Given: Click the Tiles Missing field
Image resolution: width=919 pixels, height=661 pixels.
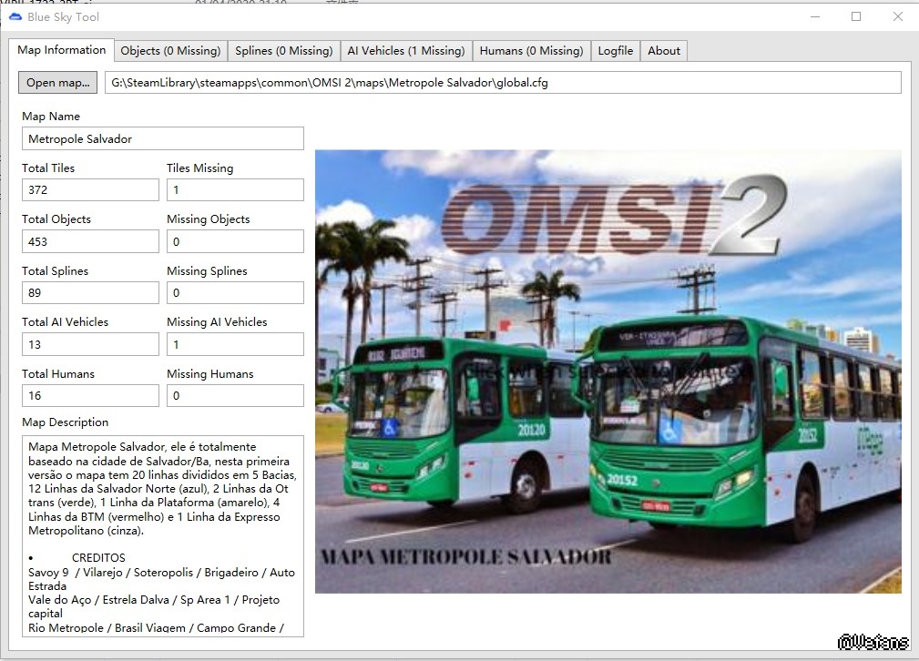Looking at the screenshot, I should 235,190.
